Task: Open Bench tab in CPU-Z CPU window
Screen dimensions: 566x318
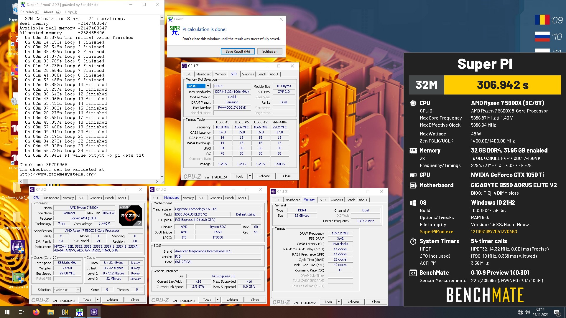Action: click(x=109, y=198)
